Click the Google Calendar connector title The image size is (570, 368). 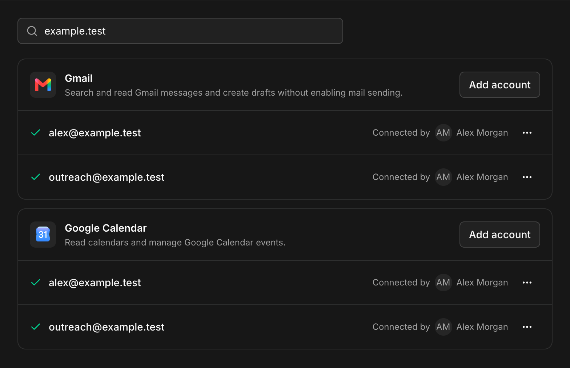(106, 228)
